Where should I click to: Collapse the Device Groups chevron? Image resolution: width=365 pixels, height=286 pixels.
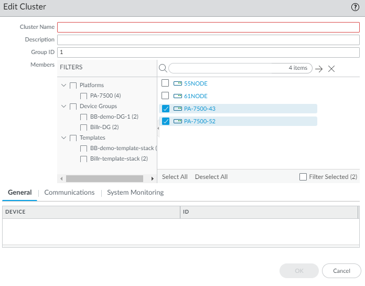click(x=63, y=106)
